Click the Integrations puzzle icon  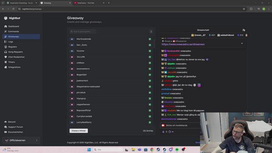pos(6,67)
